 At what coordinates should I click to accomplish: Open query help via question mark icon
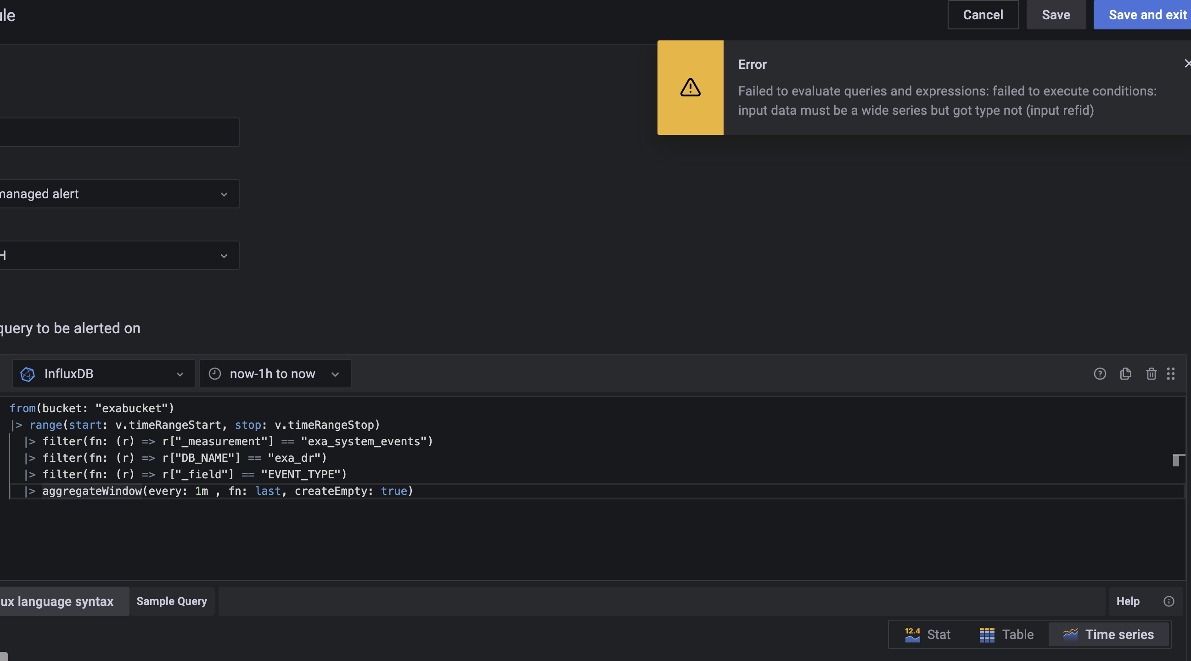(x=1101, y=374)
